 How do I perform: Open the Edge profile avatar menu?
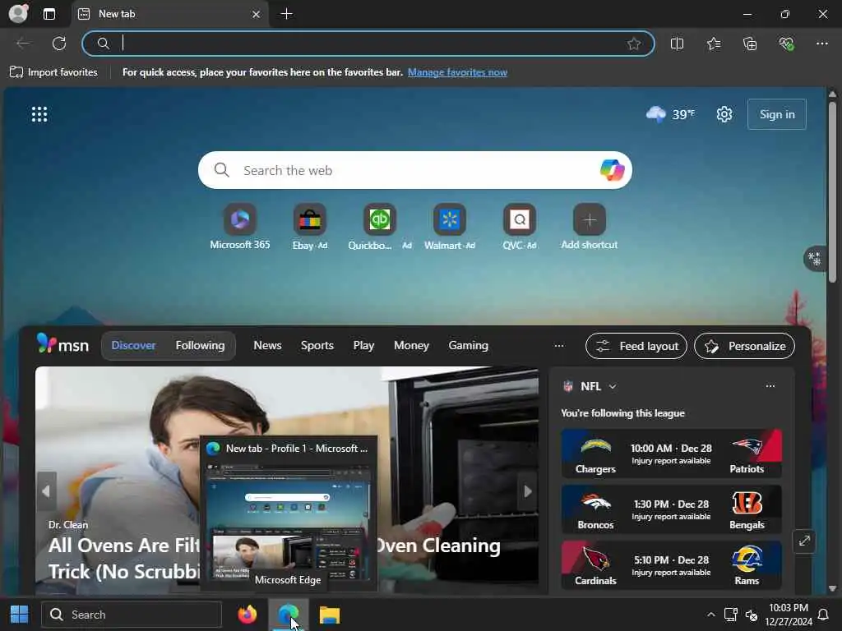[18, 13]
